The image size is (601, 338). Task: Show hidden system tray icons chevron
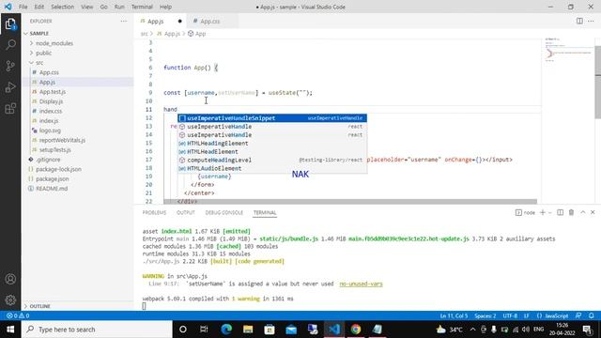pyautogui.click(x=472, y=330)
